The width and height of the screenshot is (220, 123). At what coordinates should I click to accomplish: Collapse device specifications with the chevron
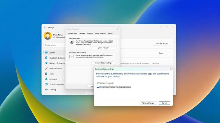pyautogui.click(x=169, y=53)
